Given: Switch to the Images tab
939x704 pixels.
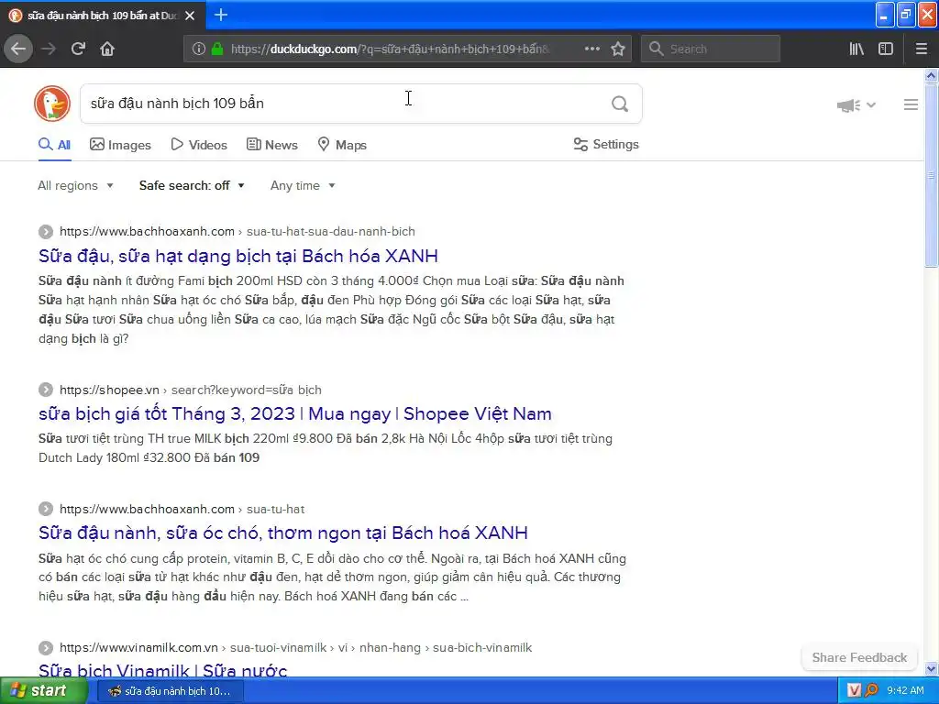Looking at the screenshot, I should [x=120, y=145].
